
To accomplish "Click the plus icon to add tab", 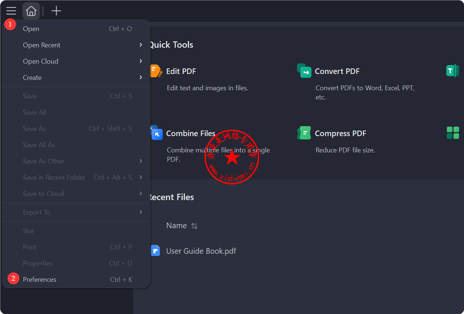I will (x=56, y=11).
